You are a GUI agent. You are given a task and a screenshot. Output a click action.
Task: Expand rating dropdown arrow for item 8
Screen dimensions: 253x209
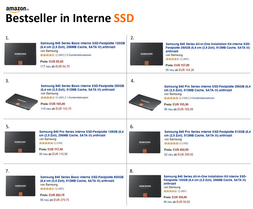click(x=179, y=191)
